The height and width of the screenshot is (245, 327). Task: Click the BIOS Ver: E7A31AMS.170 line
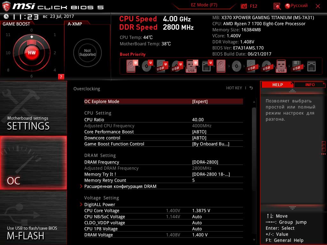coord(238,48)
